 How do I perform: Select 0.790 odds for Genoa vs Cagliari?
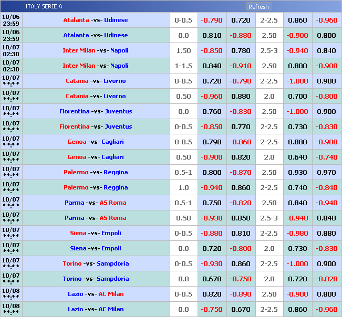click(x=212, y=142)
